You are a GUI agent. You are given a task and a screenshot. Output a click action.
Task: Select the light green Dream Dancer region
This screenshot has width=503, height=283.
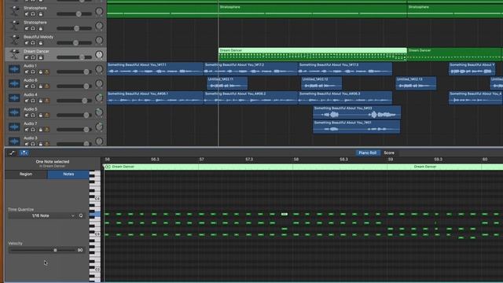[313, 54]
